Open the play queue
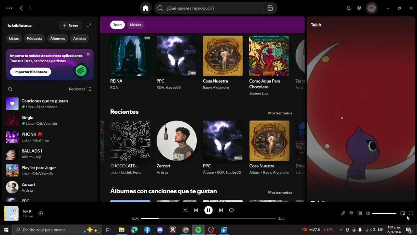The width and height of the screenshot is (417, 235). [351, 213]
